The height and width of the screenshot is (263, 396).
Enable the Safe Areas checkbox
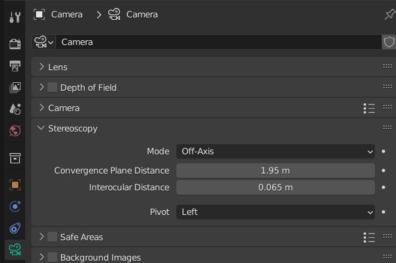[x=52, y=237]
